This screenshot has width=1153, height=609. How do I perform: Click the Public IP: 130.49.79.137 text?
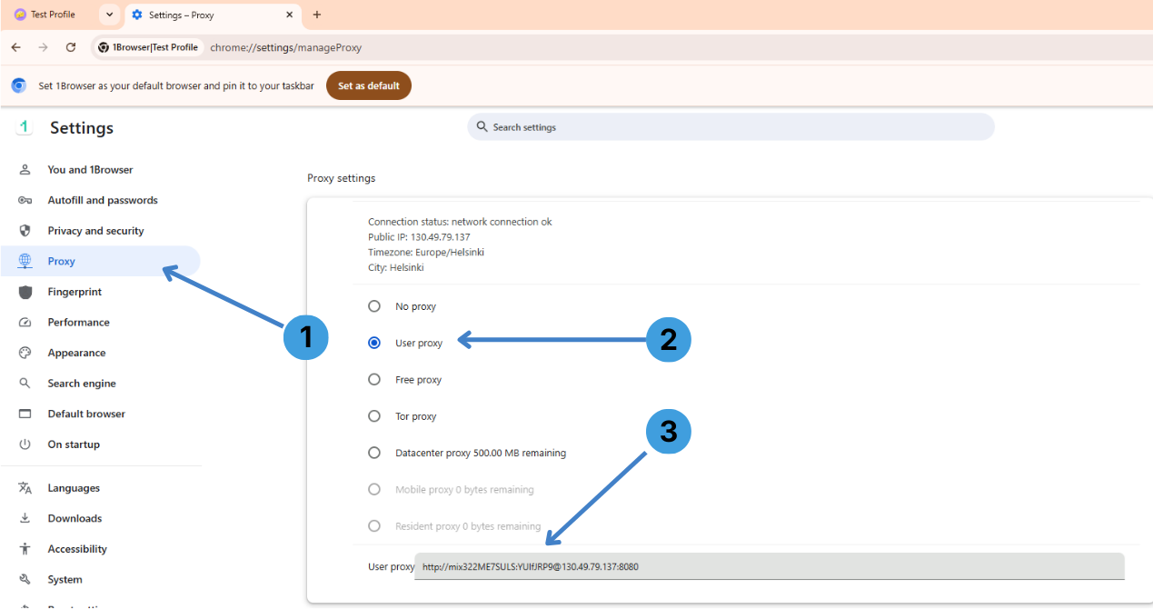click(x=419, y=237)
